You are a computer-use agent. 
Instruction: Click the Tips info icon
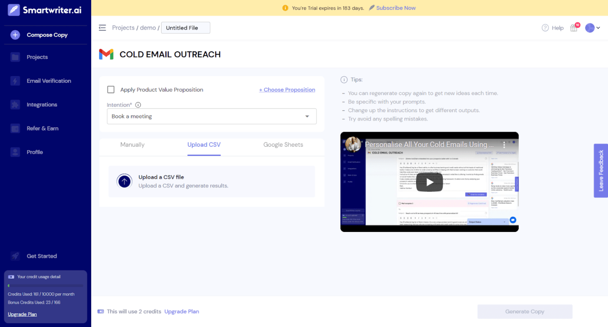(344, 79)
